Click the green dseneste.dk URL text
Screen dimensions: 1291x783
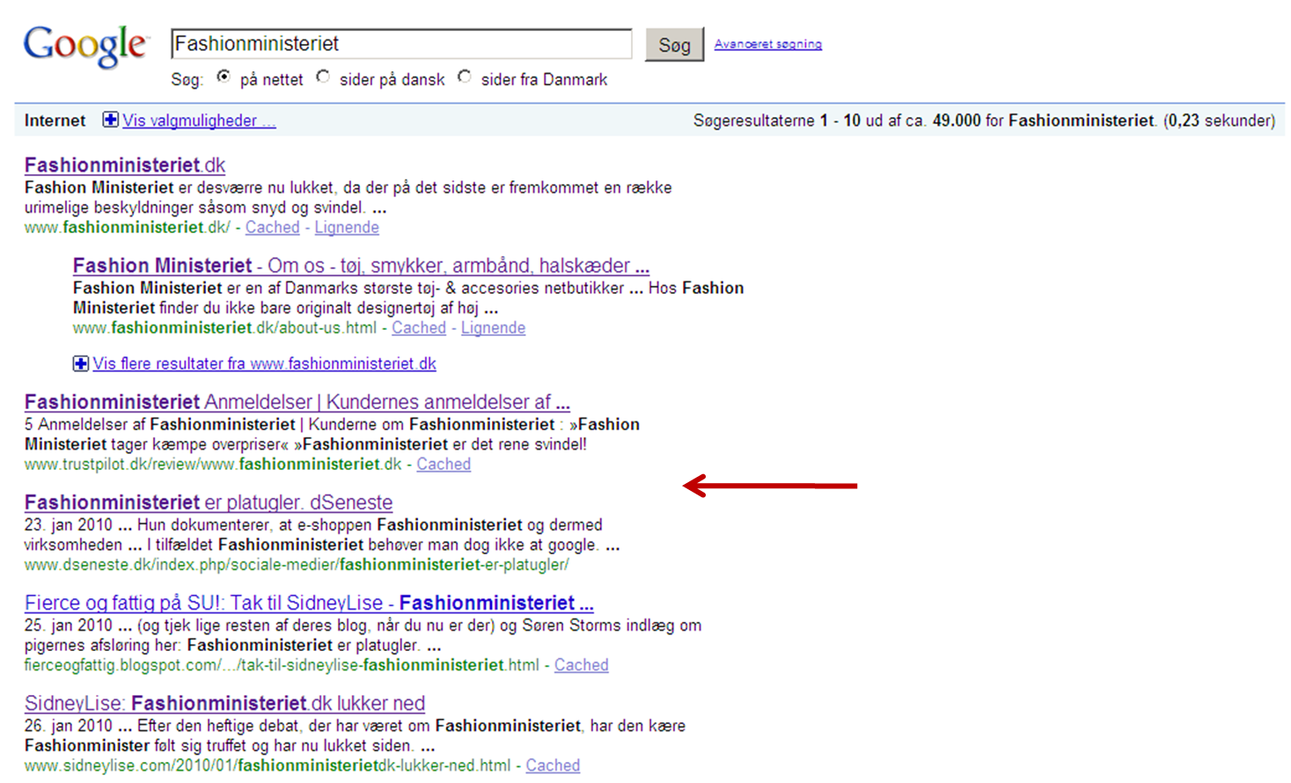[297, 565]
